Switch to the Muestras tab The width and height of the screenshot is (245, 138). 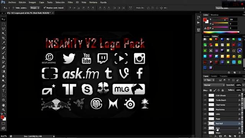214,15
